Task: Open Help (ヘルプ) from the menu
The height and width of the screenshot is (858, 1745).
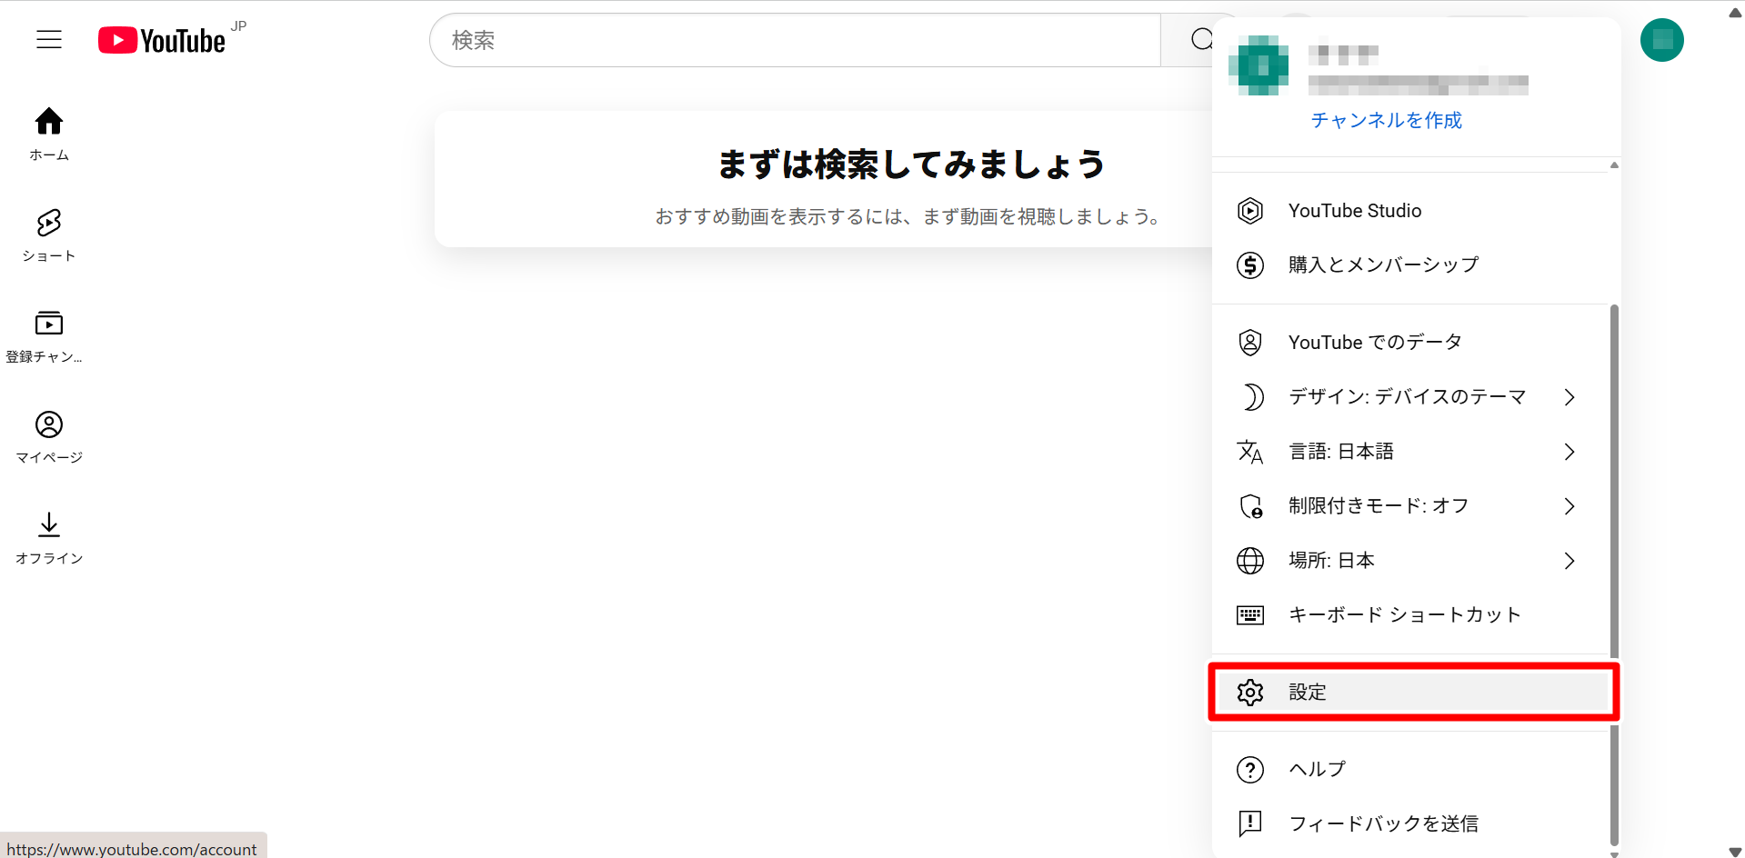Action: coord(1317,769)
